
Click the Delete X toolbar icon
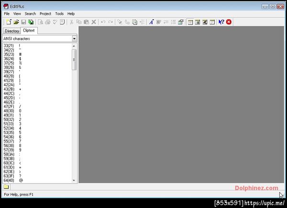(94, 22)
